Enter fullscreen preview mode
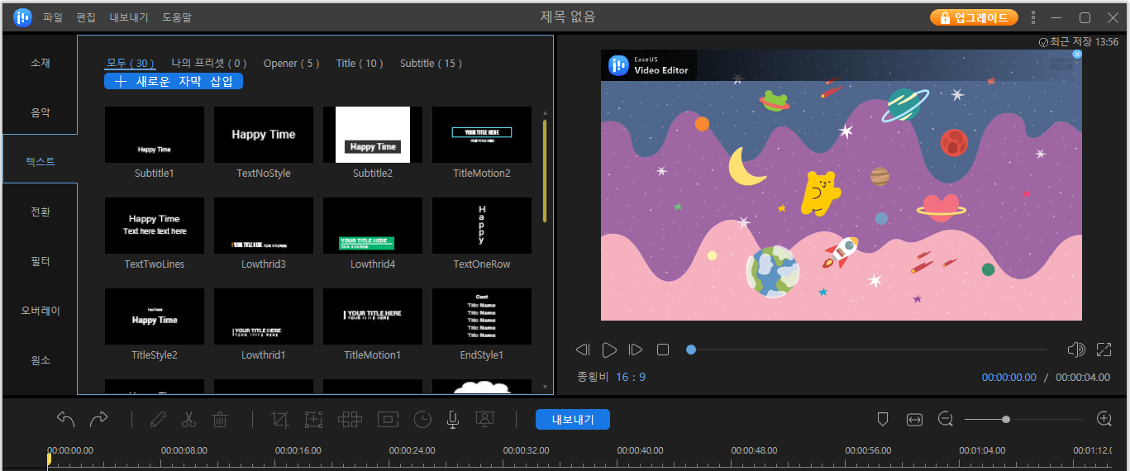 tap(1104, 350)
